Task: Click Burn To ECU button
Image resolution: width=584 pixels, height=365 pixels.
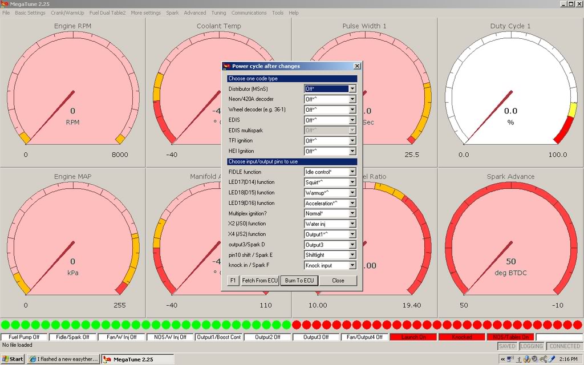Action: click(299, 281)
